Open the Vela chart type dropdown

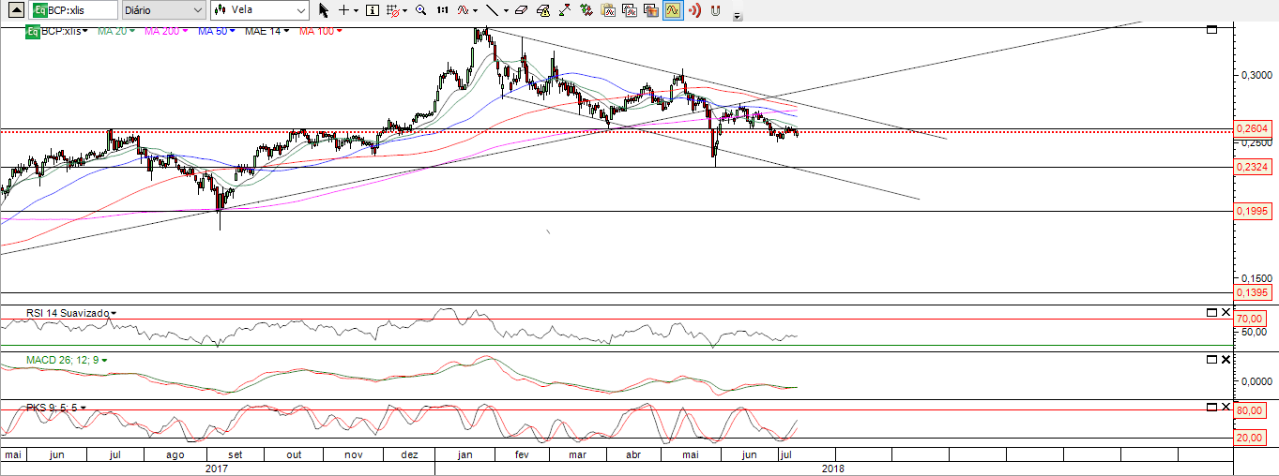click(x=259, y=10)
